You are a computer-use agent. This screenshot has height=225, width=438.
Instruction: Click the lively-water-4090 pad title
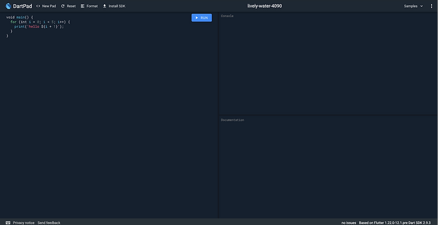tap(265, 6)
